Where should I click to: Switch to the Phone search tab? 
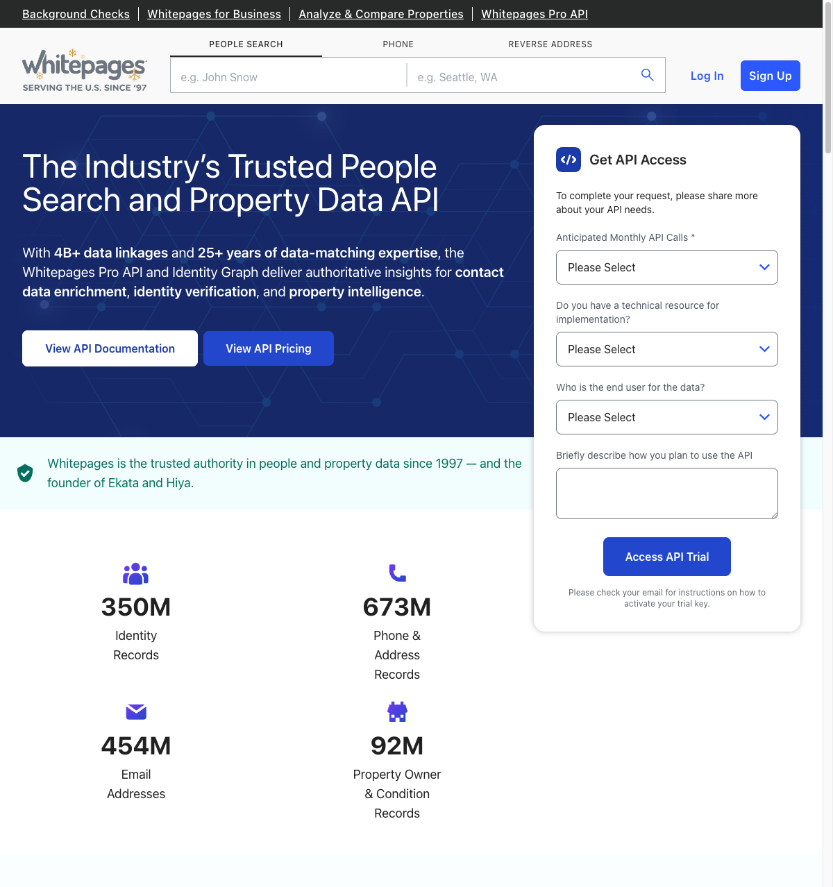pos(398,44)
